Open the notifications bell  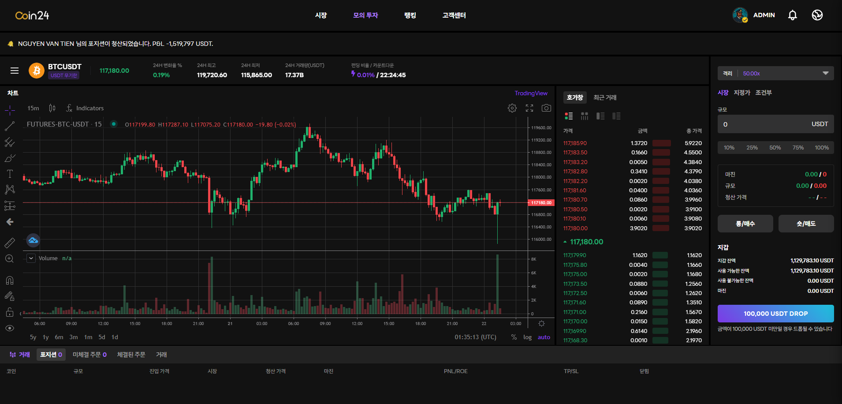[792, 15]
